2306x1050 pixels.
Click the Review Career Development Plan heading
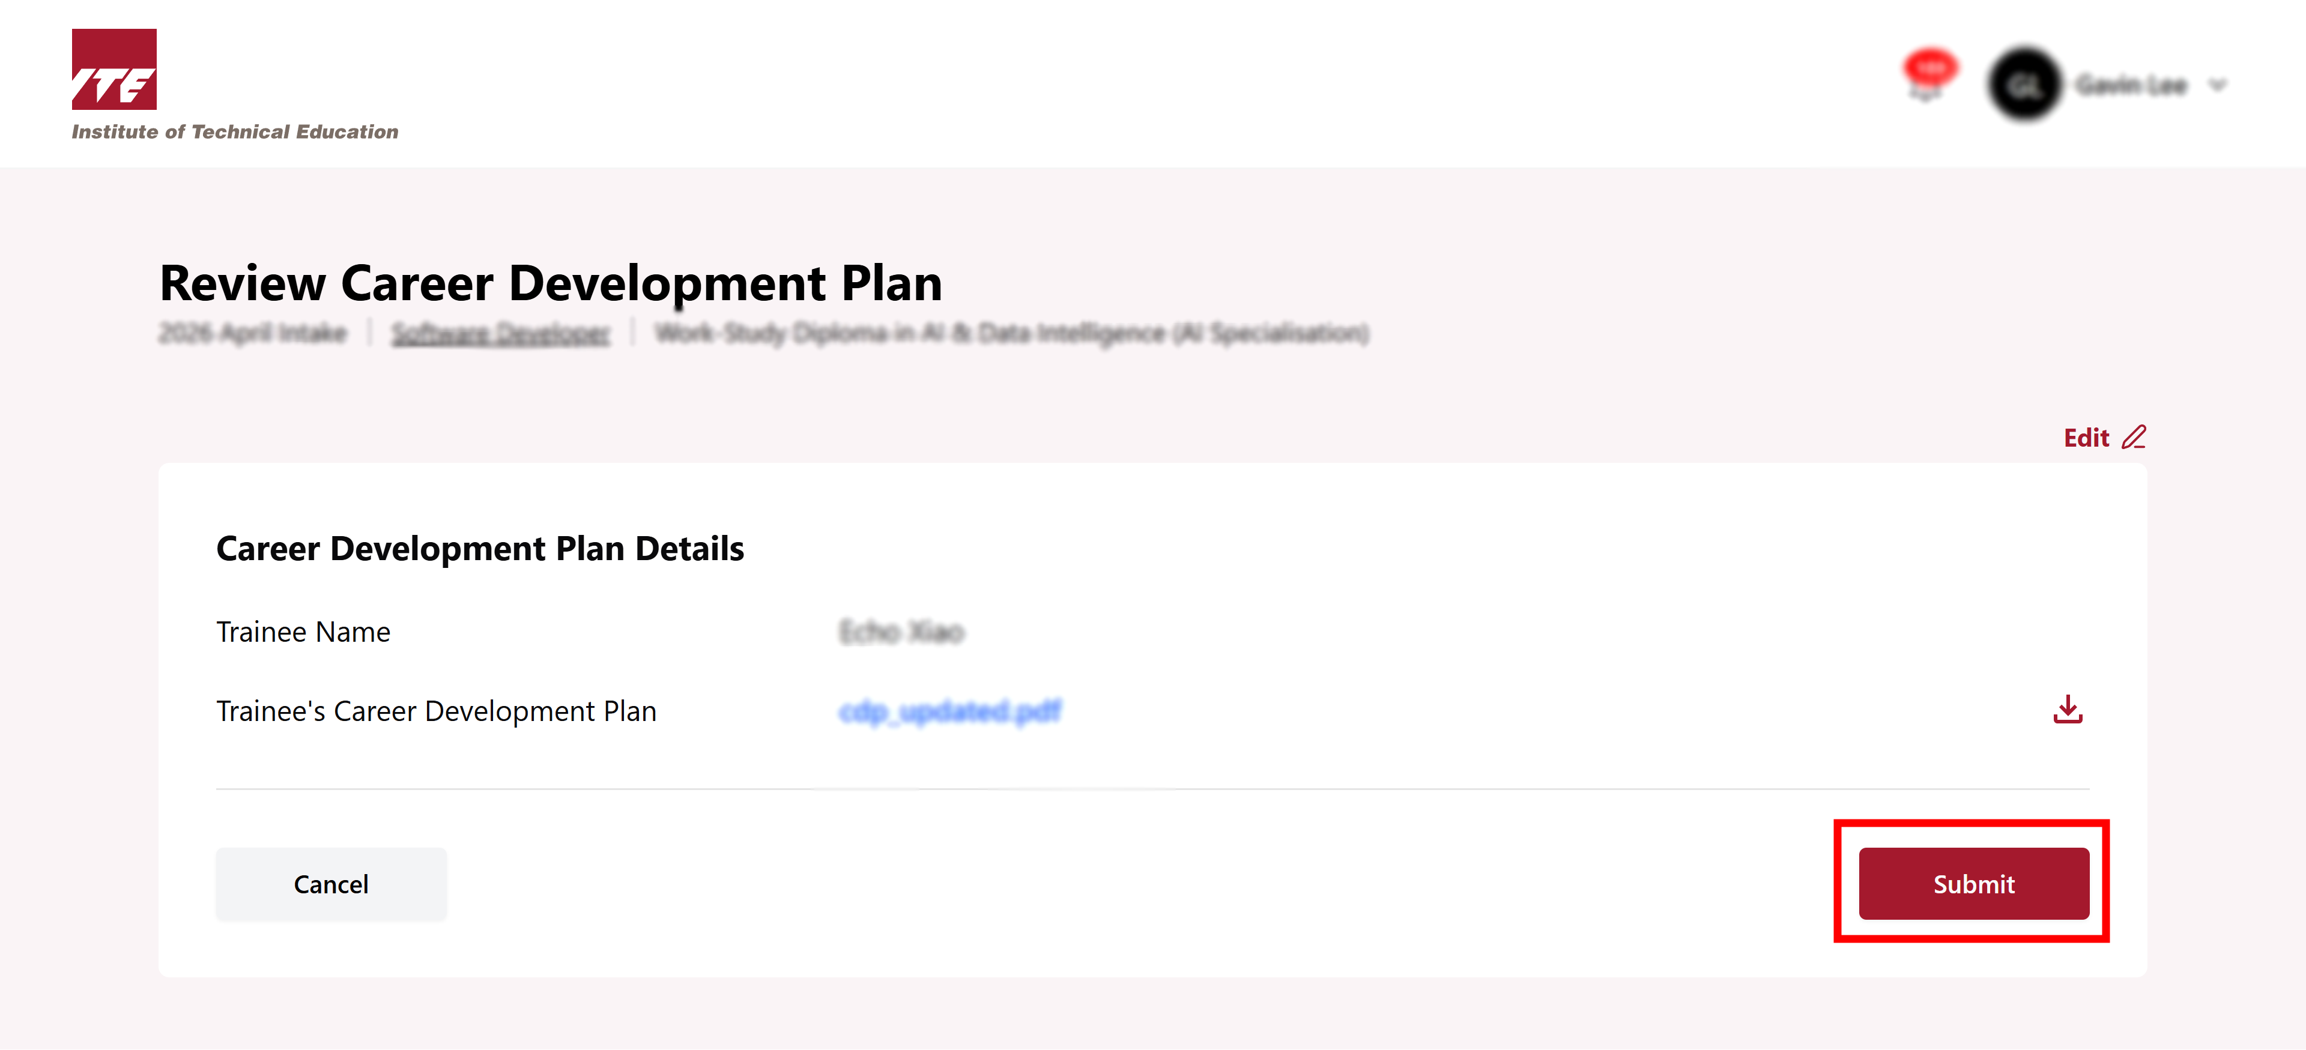click(551, 284)
